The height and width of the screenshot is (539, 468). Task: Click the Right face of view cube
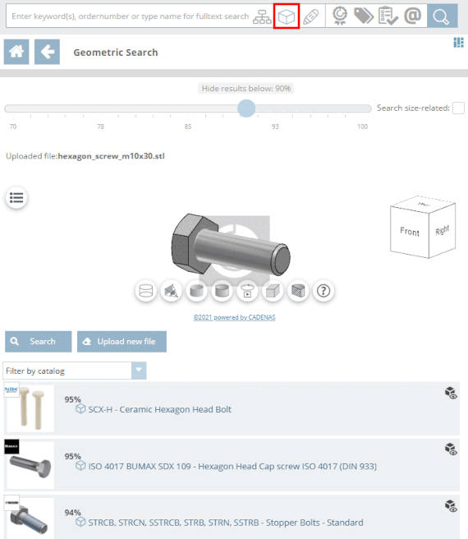(443, 230)
